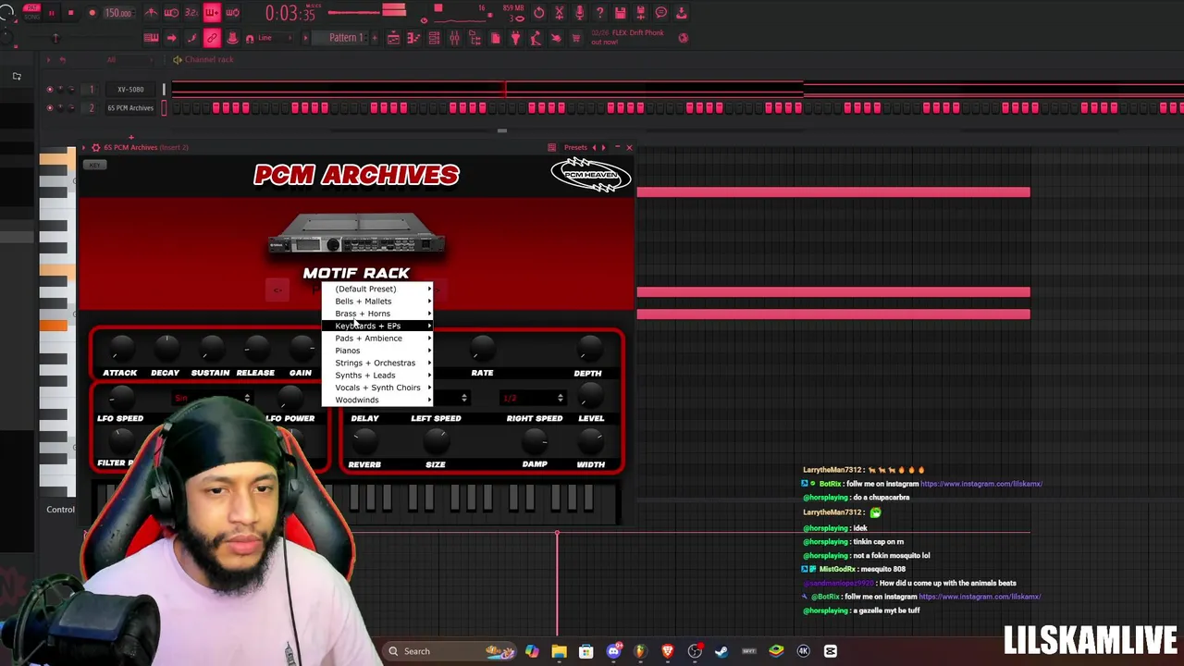Open the tempo tapper icon
This screenshot has width=1184, height=666.
pyautogui.click(x=536, y=38)
